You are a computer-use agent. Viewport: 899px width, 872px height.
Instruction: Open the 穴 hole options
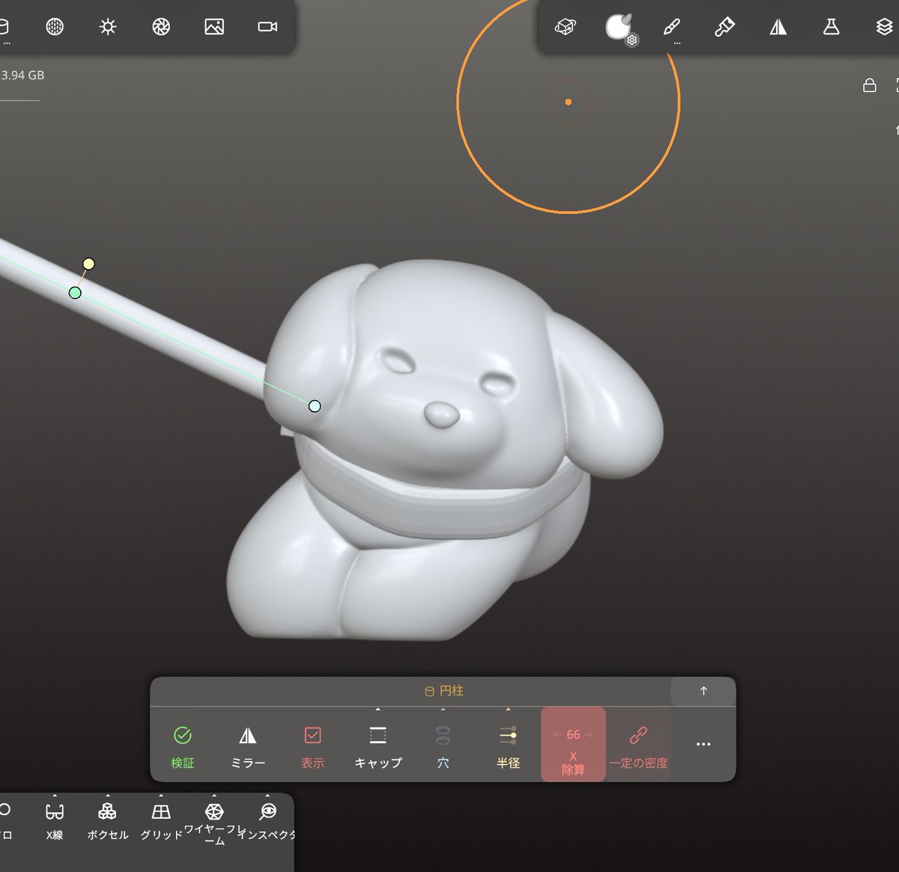443,746
